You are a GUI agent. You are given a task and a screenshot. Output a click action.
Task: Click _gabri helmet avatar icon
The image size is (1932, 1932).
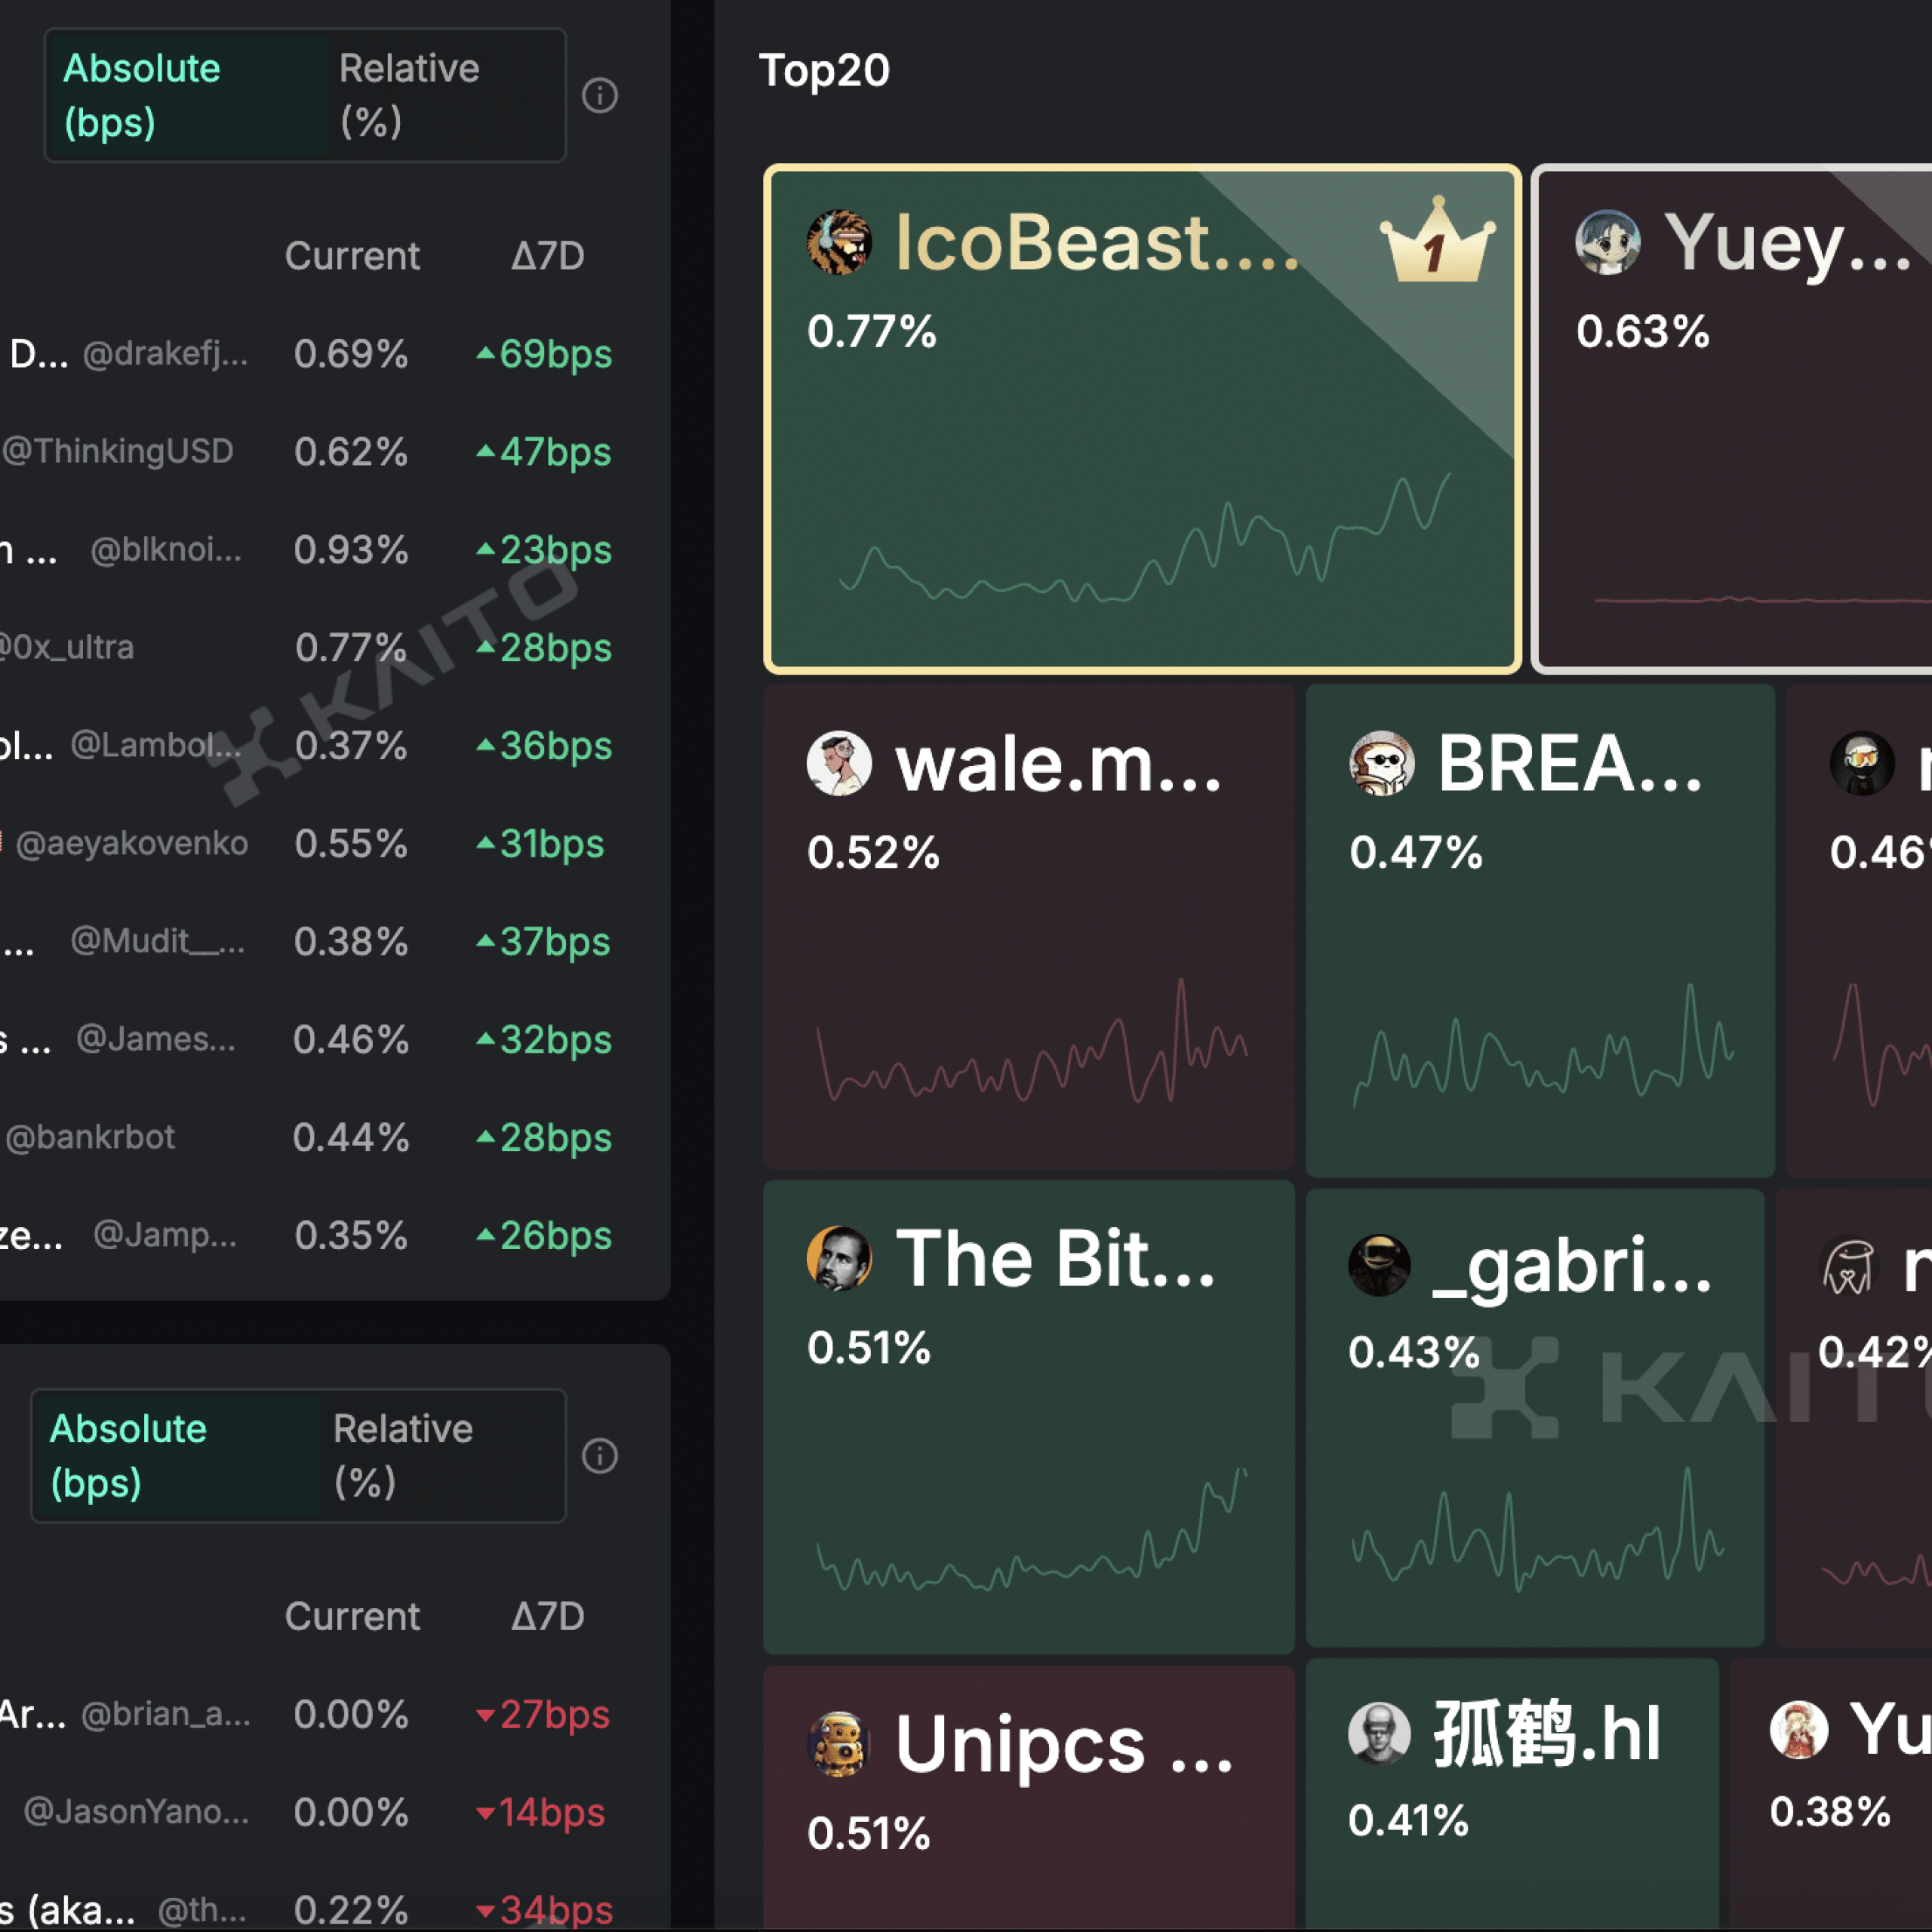pos(1379,1265)
